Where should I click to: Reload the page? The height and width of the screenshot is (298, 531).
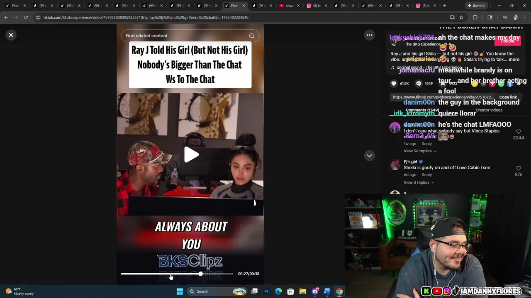(26, 17)
